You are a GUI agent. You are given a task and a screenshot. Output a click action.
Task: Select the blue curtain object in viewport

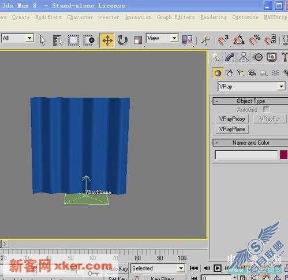pos(80,146)
